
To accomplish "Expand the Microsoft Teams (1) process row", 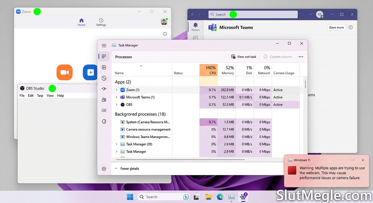I will click(x=116, y=97).
